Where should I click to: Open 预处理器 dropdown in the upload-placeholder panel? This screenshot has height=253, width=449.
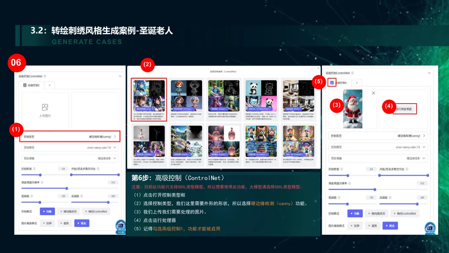pyautogui.click(x=70, y=158)
